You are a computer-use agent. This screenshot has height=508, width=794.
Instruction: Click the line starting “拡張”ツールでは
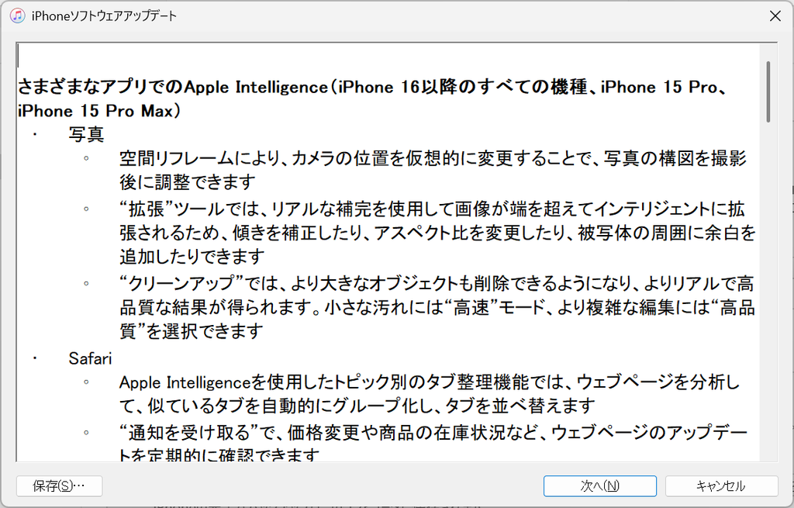(x=432, y=209)
